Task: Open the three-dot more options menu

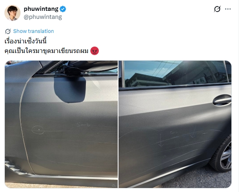Action: (x=228, y=9)
